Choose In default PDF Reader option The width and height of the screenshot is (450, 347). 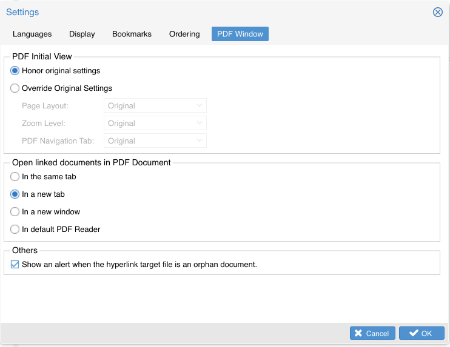15,230
